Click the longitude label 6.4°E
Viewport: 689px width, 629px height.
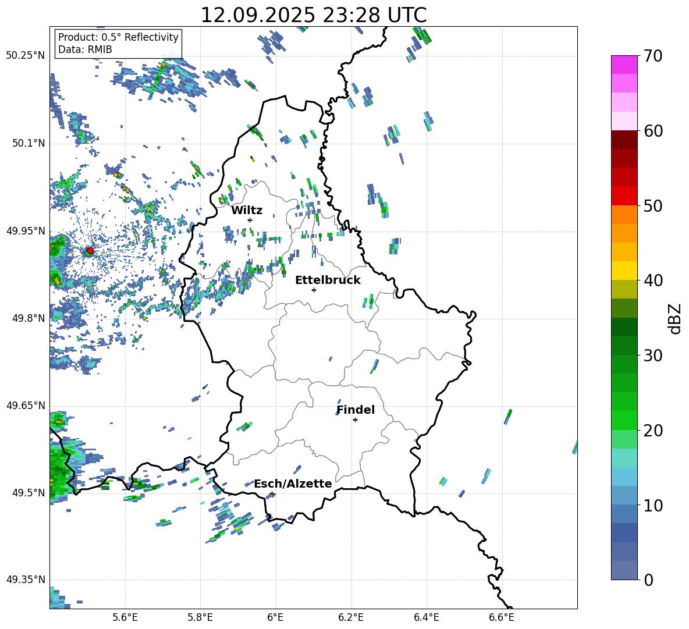(426, 617)
